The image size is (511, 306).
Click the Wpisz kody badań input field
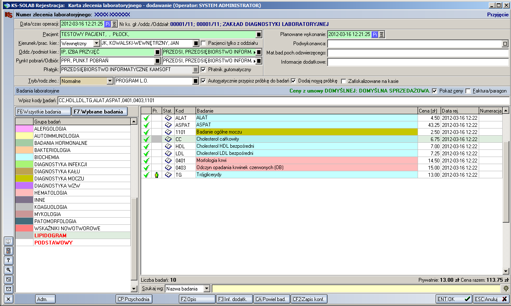(283, 100)
